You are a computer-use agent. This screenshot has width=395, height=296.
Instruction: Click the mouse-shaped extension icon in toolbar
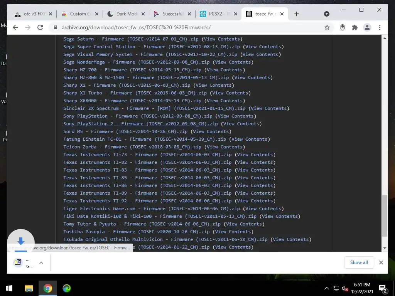coord(343,27)
